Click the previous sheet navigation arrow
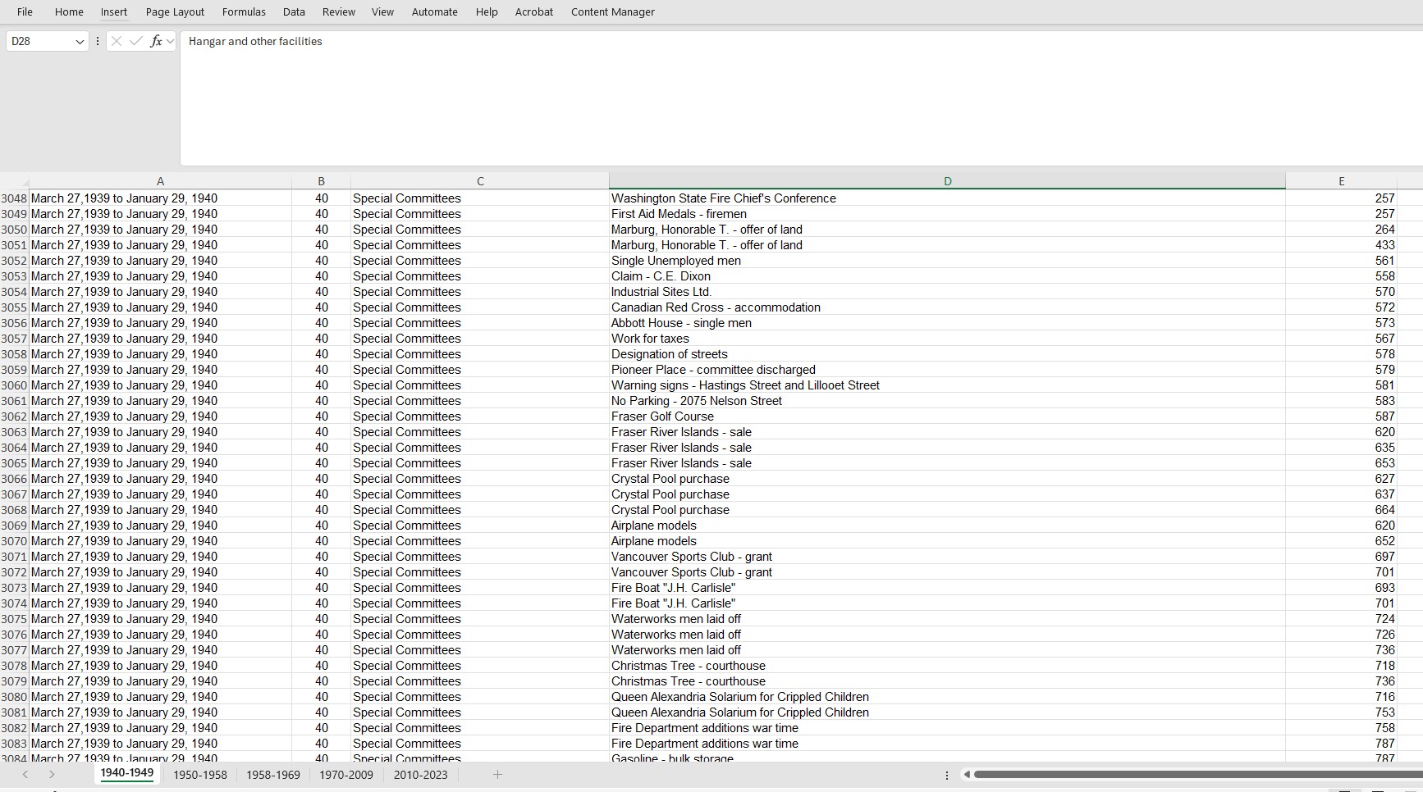 [25, 774]
